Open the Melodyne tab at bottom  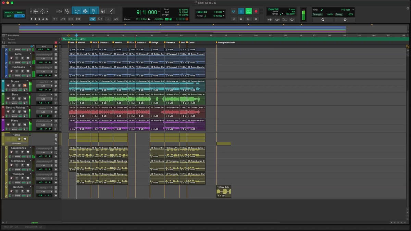pyautogui.click(x=31, y=227)
